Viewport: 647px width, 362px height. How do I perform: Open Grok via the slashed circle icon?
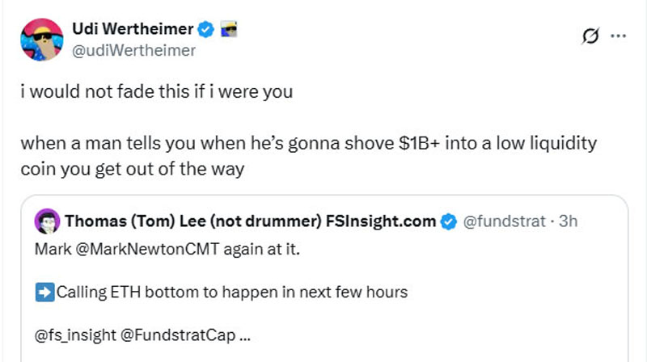(x=591, y=36)
